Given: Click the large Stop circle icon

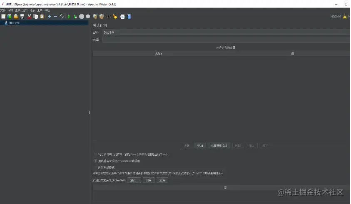Looking at the screenshot, I should point(82,16).
